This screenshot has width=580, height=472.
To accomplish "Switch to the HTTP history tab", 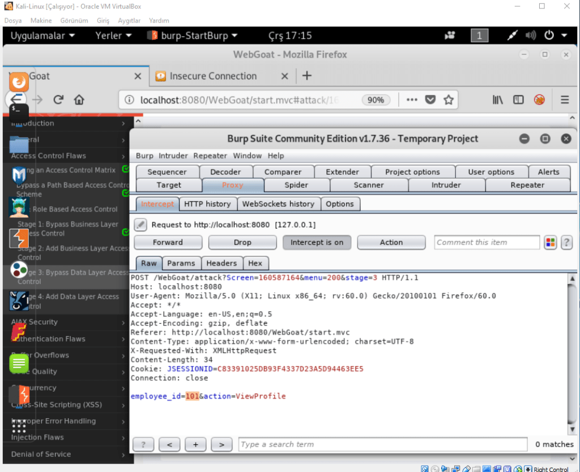I will [207, 204].
